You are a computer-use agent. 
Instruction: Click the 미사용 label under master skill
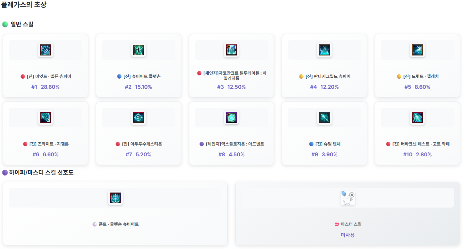348,235
